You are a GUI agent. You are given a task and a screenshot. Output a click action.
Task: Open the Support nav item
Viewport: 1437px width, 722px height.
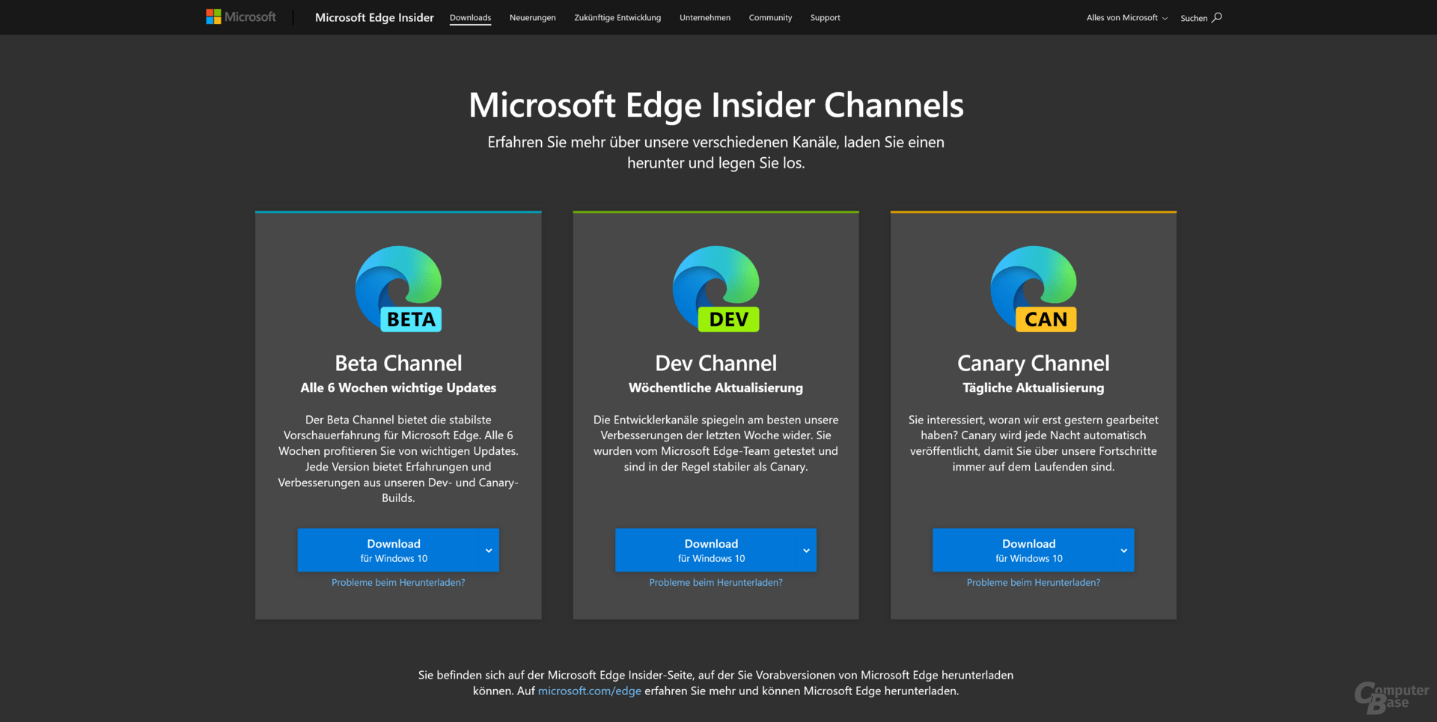825,17
